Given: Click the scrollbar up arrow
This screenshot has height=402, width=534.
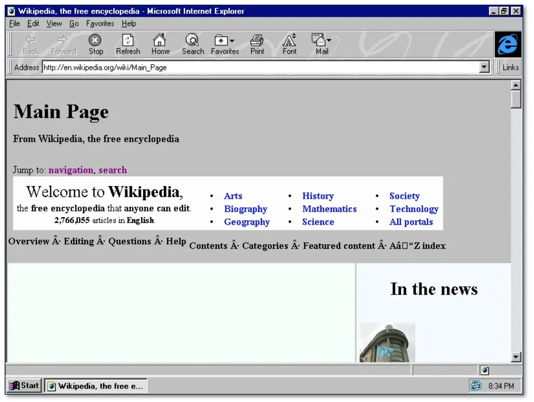Looking at the screenshot, I should (516, 85).
